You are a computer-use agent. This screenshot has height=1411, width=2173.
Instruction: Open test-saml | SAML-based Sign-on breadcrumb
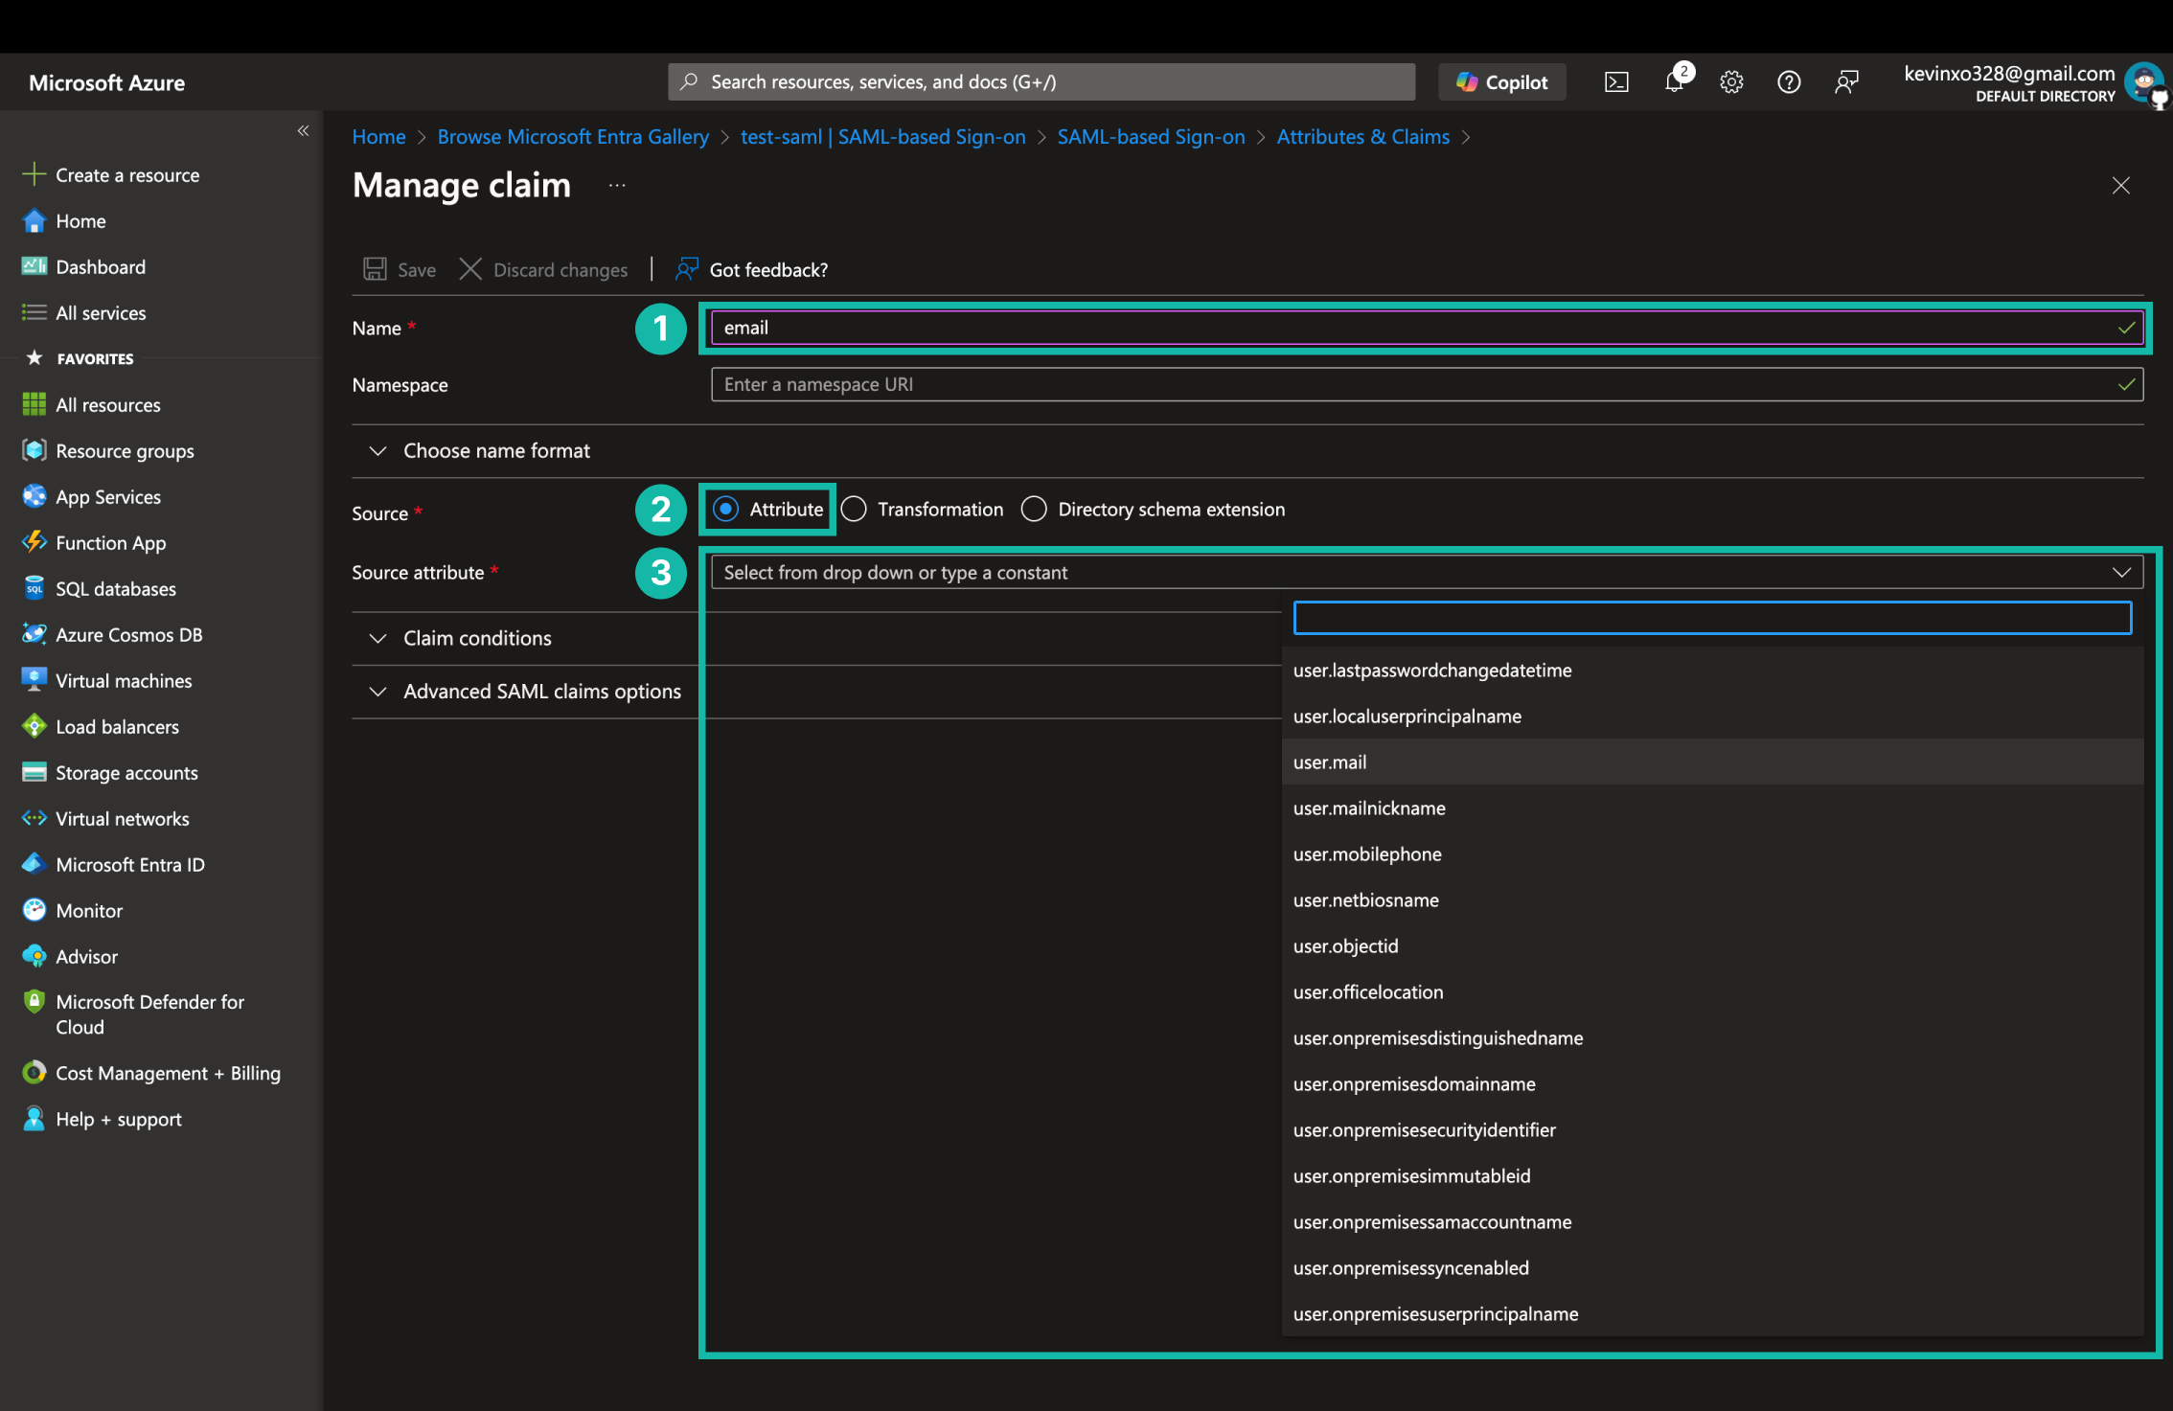point(882,136)
